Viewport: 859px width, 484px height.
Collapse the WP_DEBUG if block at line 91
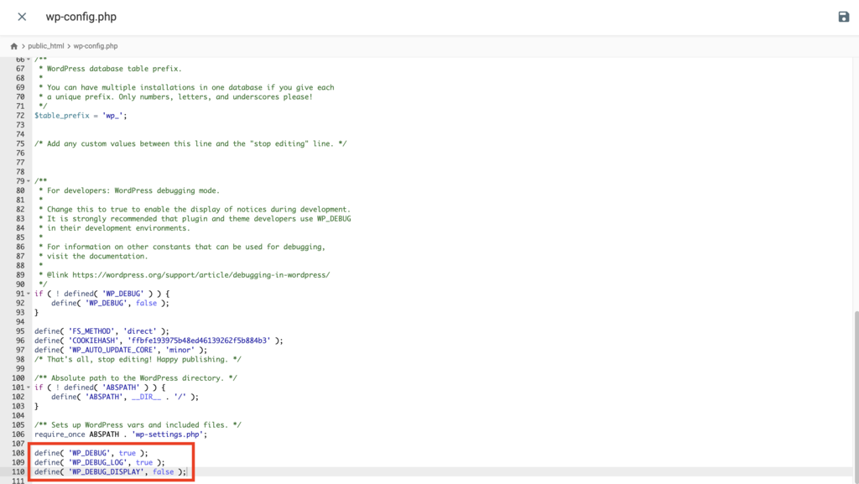27,294
